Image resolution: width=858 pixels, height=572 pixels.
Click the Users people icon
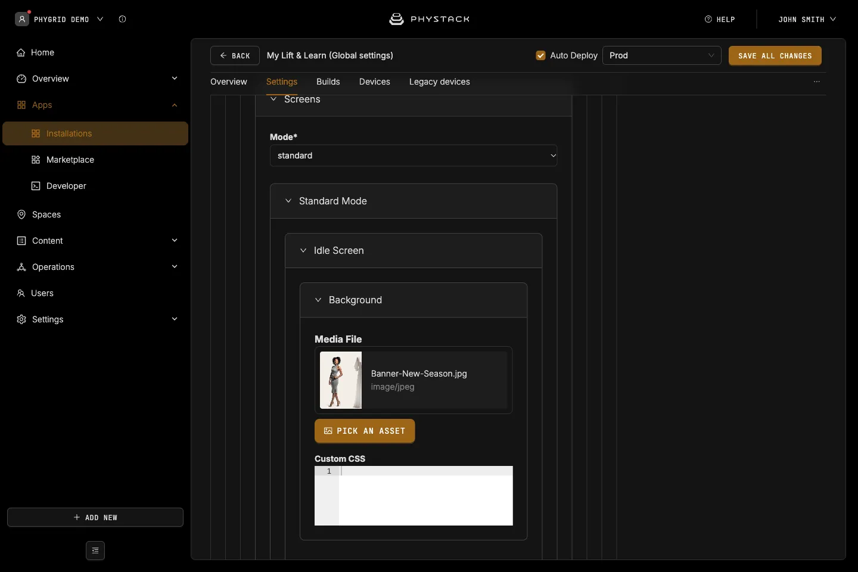tap(21, 293)
